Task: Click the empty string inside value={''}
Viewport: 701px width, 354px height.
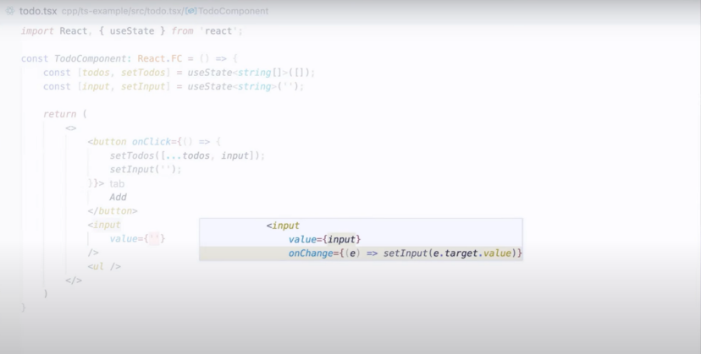Action: pyautogui.click(x=154, y=238)
